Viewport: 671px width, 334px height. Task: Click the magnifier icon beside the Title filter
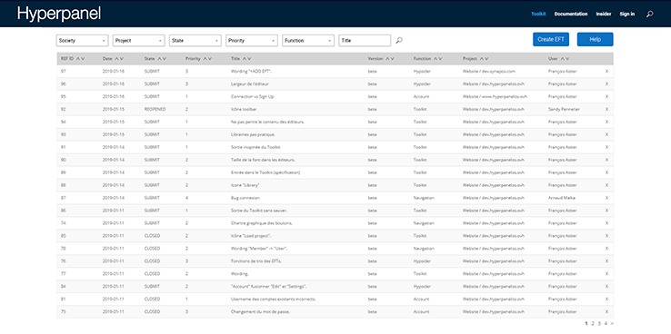pyautogui.click(x=399, y=41)
